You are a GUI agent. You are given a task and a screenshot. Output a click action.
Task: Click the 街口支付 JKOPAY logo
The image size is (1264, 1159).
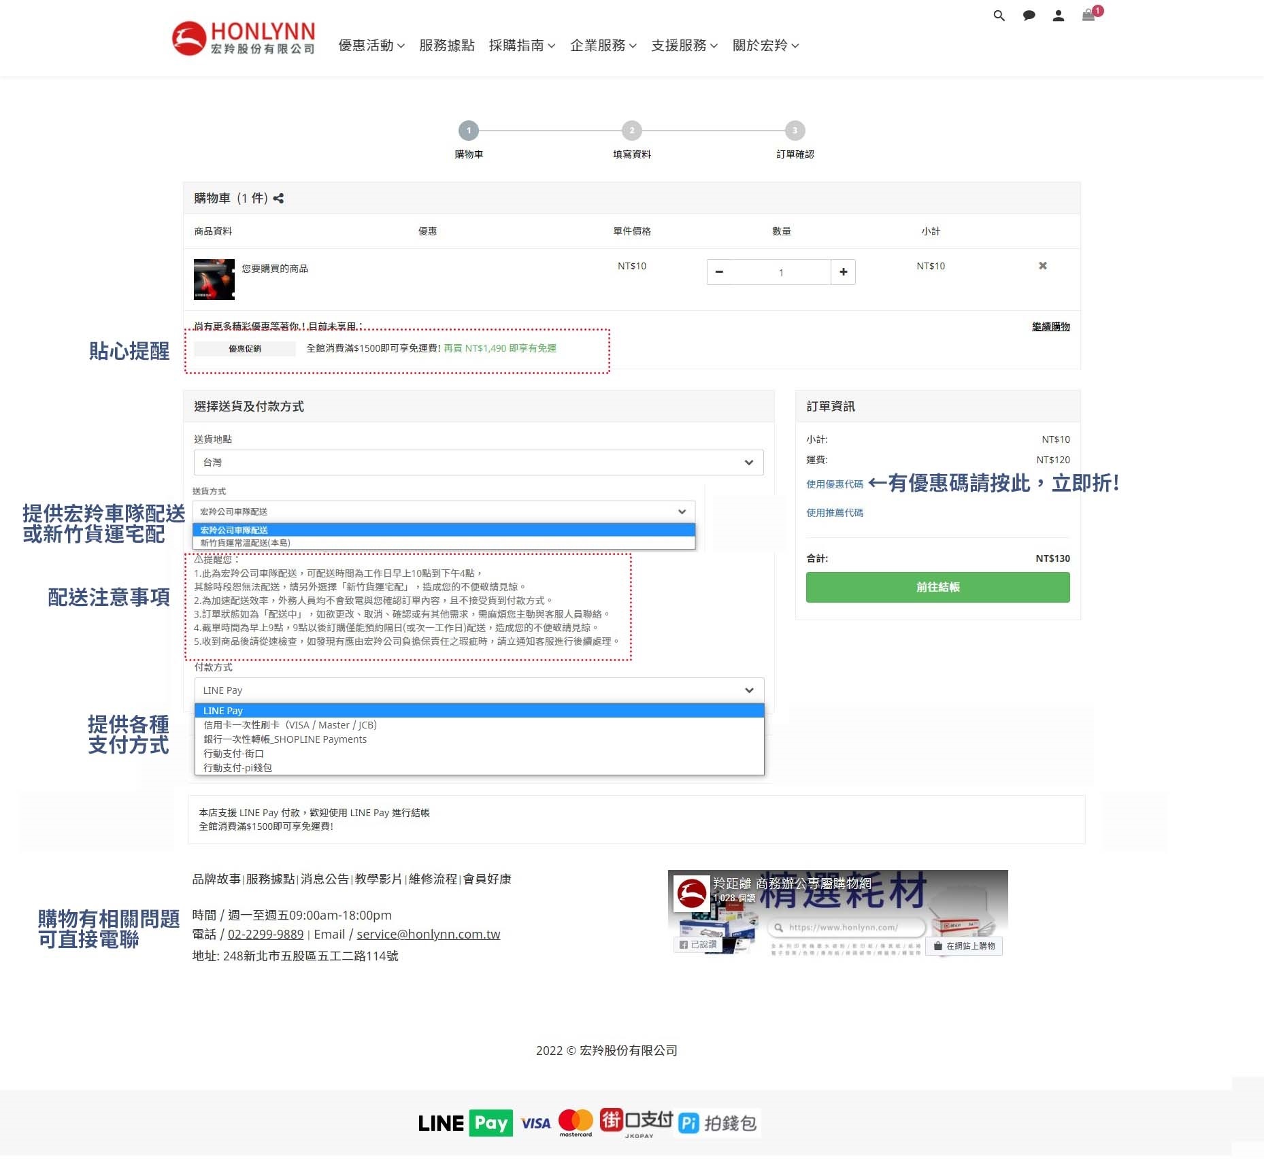click(636, 1123)
